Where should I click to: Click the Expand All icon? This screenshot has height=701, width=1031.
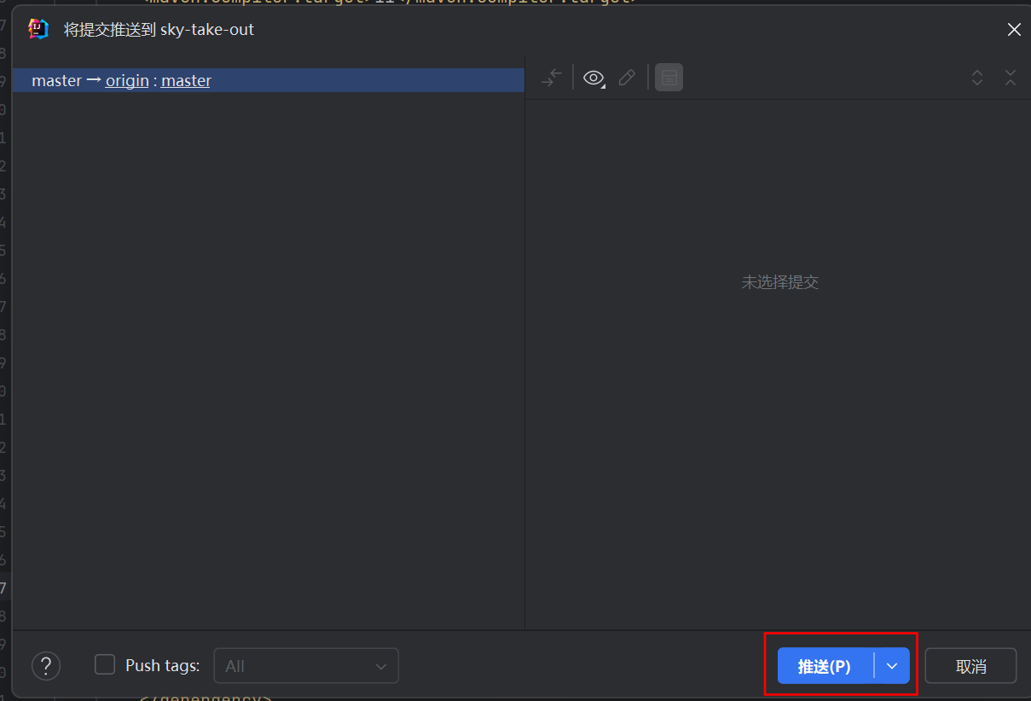(978, 78)
